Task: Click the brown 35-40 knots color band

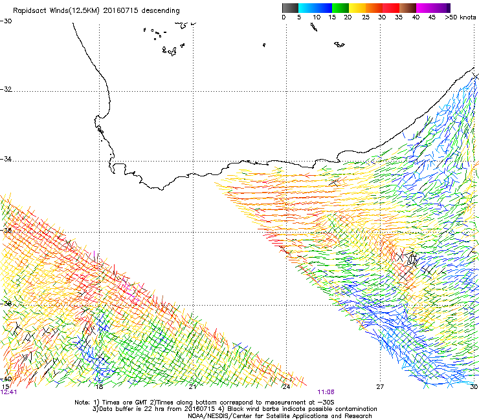Action: [408, 8]
